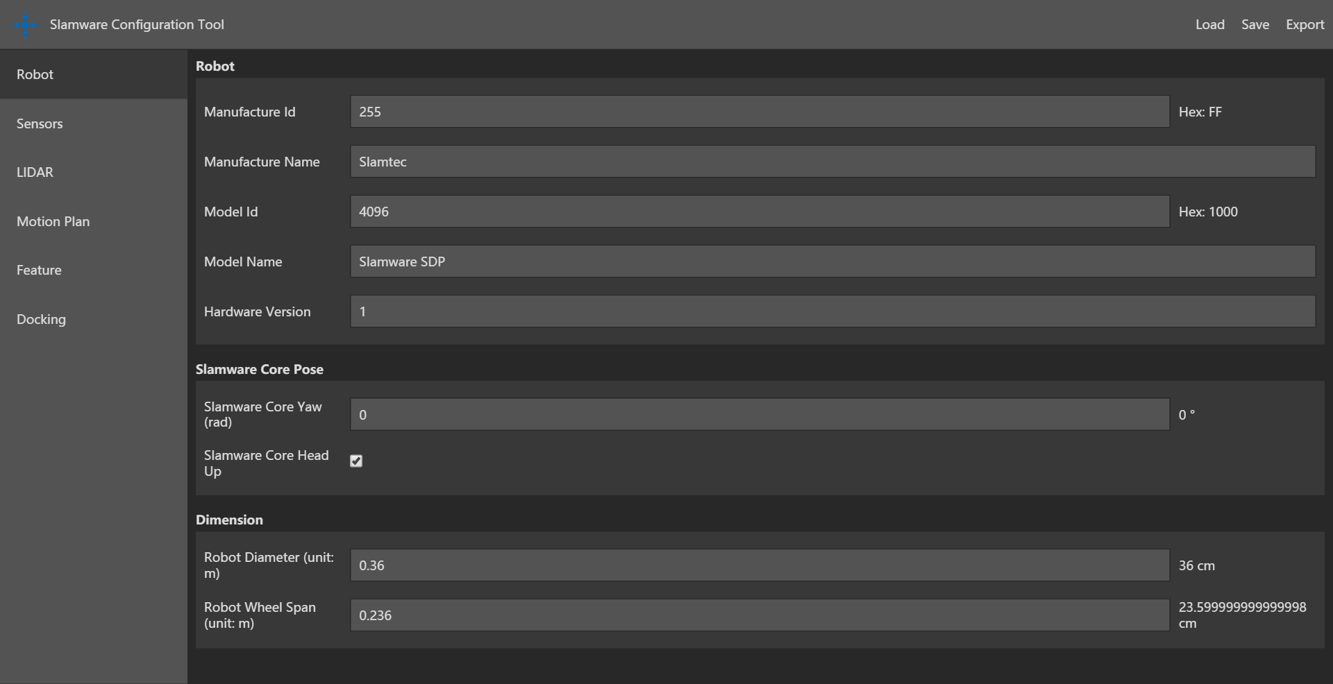
Task: Click the Load button
Action: tap(1209, 24)
